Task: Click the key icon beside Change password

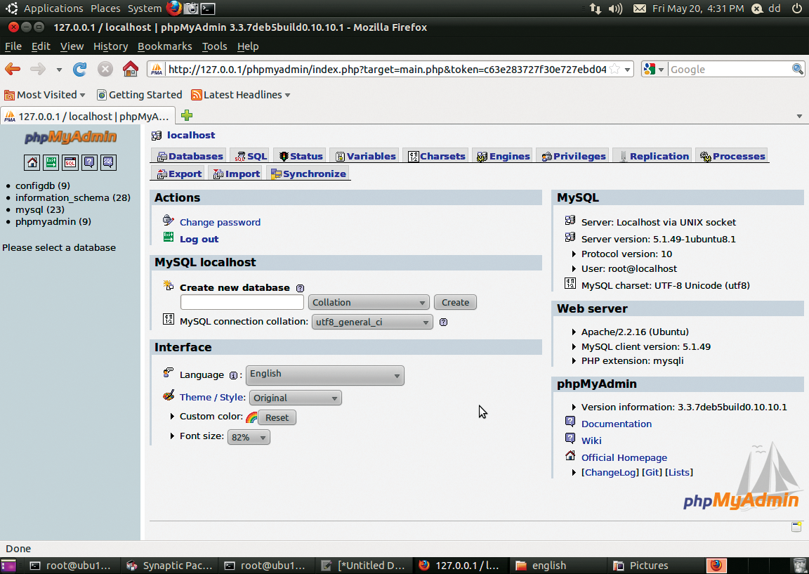Action: (x=168, y=221)
